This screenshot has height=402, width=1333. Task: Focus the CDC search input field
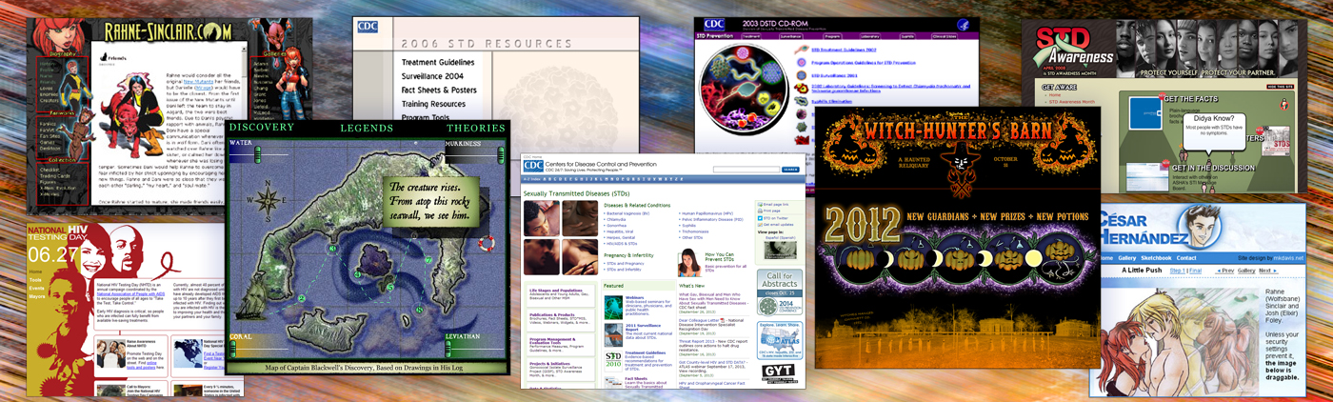coord(746,169)
